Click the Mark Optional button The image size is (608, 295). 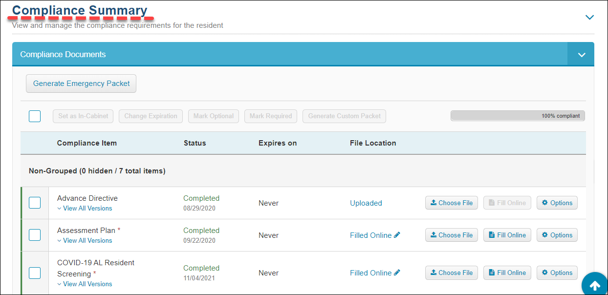point(214,116)
